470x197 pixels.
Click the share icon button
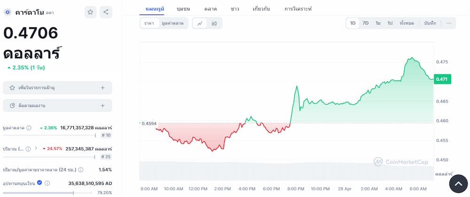[x=106, y=12]
